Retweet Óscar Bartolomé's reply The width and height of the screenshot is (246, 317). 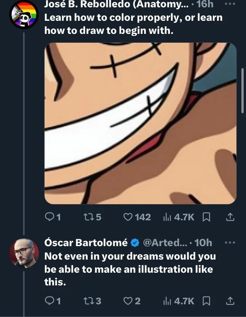(x=88, y=301)
